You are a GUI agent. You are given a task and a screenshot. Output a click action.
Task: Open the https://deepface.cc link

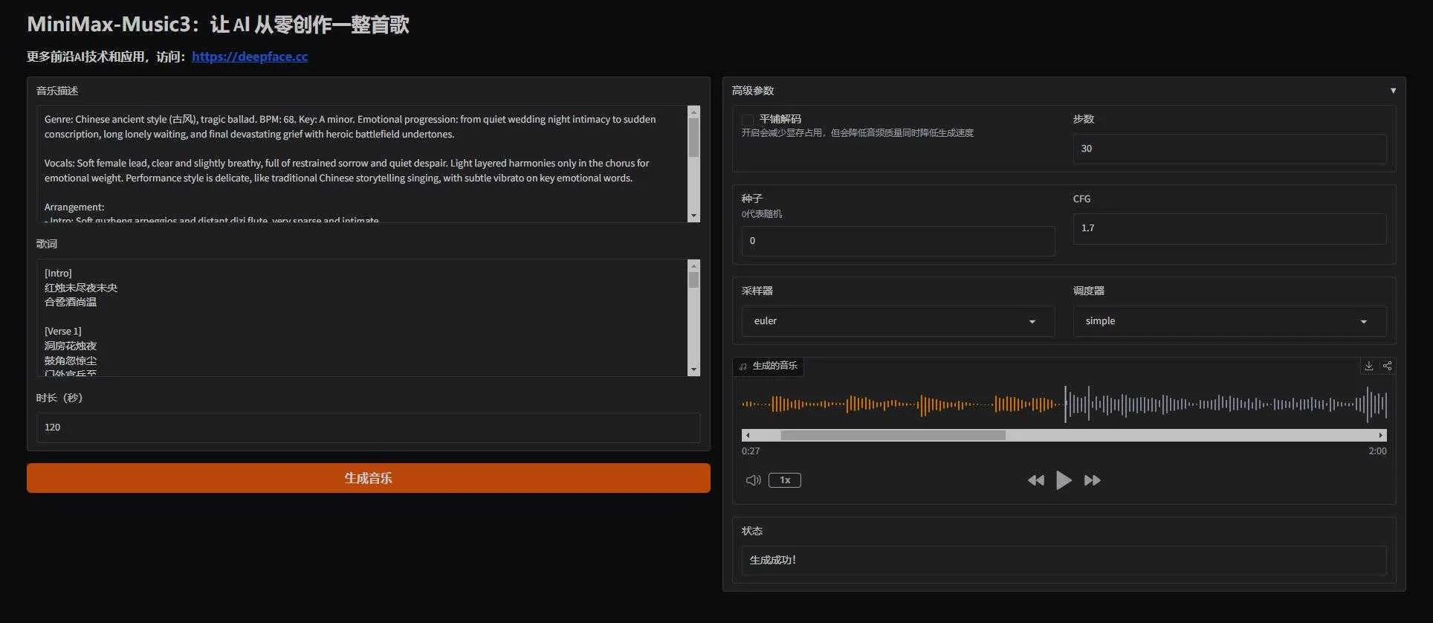pos(250,57)
